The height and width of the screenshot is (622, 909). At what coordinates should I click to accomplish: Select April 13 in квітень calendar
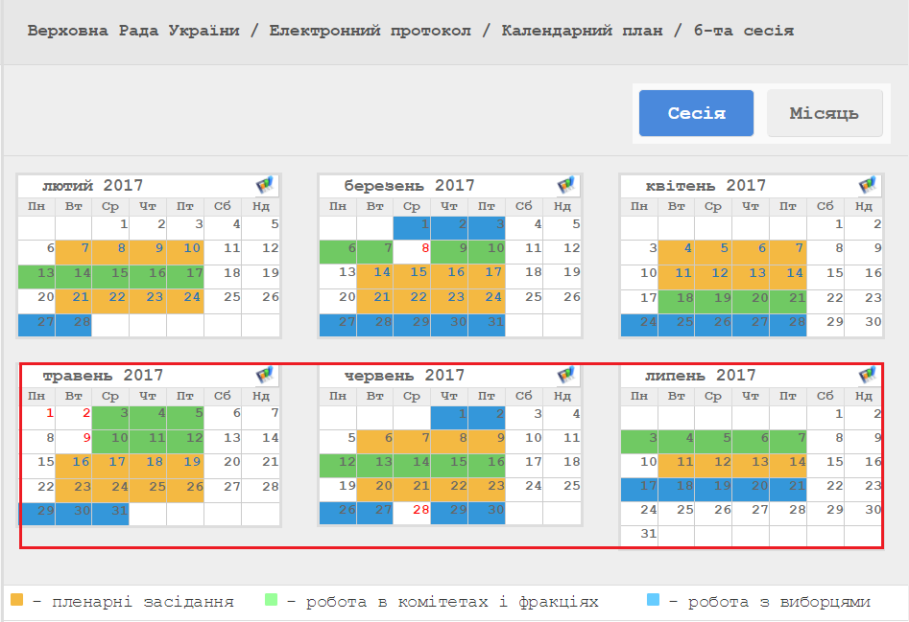click(757, 272)
